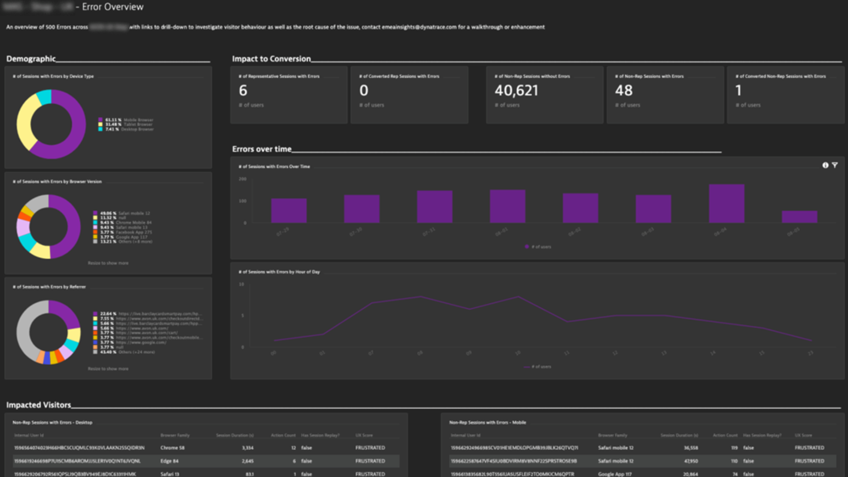The height and width of the screenshot is (477, 848).
Task: Click '# of users' legend under bar chart
Action: click(538, 247)
